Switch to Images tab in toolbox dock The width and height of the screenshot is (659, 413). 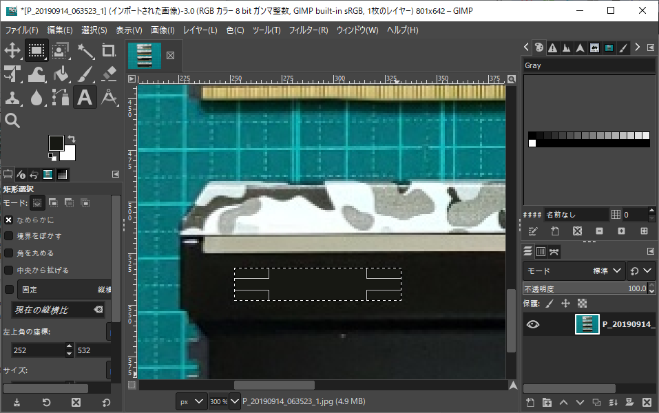48,174
